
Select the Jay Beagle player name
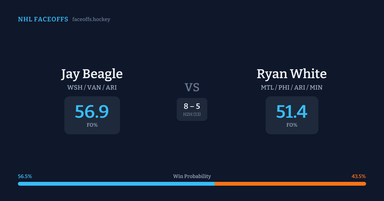tap(92, 74)
